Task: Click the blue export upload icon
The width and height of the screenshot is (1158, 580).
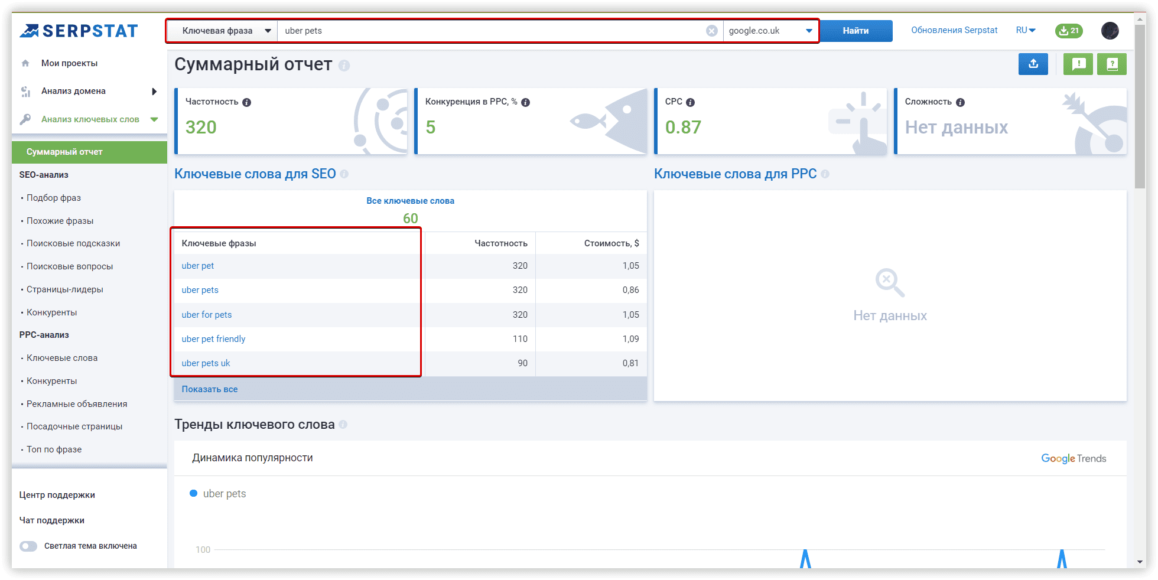Action: 1033,64
